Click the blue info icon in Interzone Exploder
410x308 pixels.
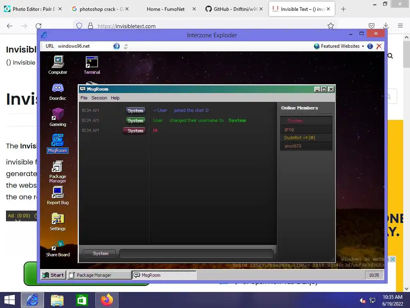coord(370,47)
